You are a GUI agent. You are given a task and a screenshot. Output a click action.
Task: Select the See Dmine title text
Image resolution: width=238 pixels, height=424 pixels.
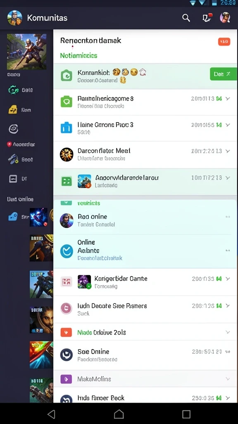point(93,352)
